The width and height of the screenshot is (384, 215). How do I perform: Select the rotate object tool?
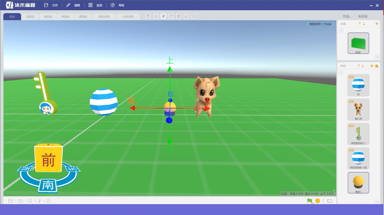[171, 16]
